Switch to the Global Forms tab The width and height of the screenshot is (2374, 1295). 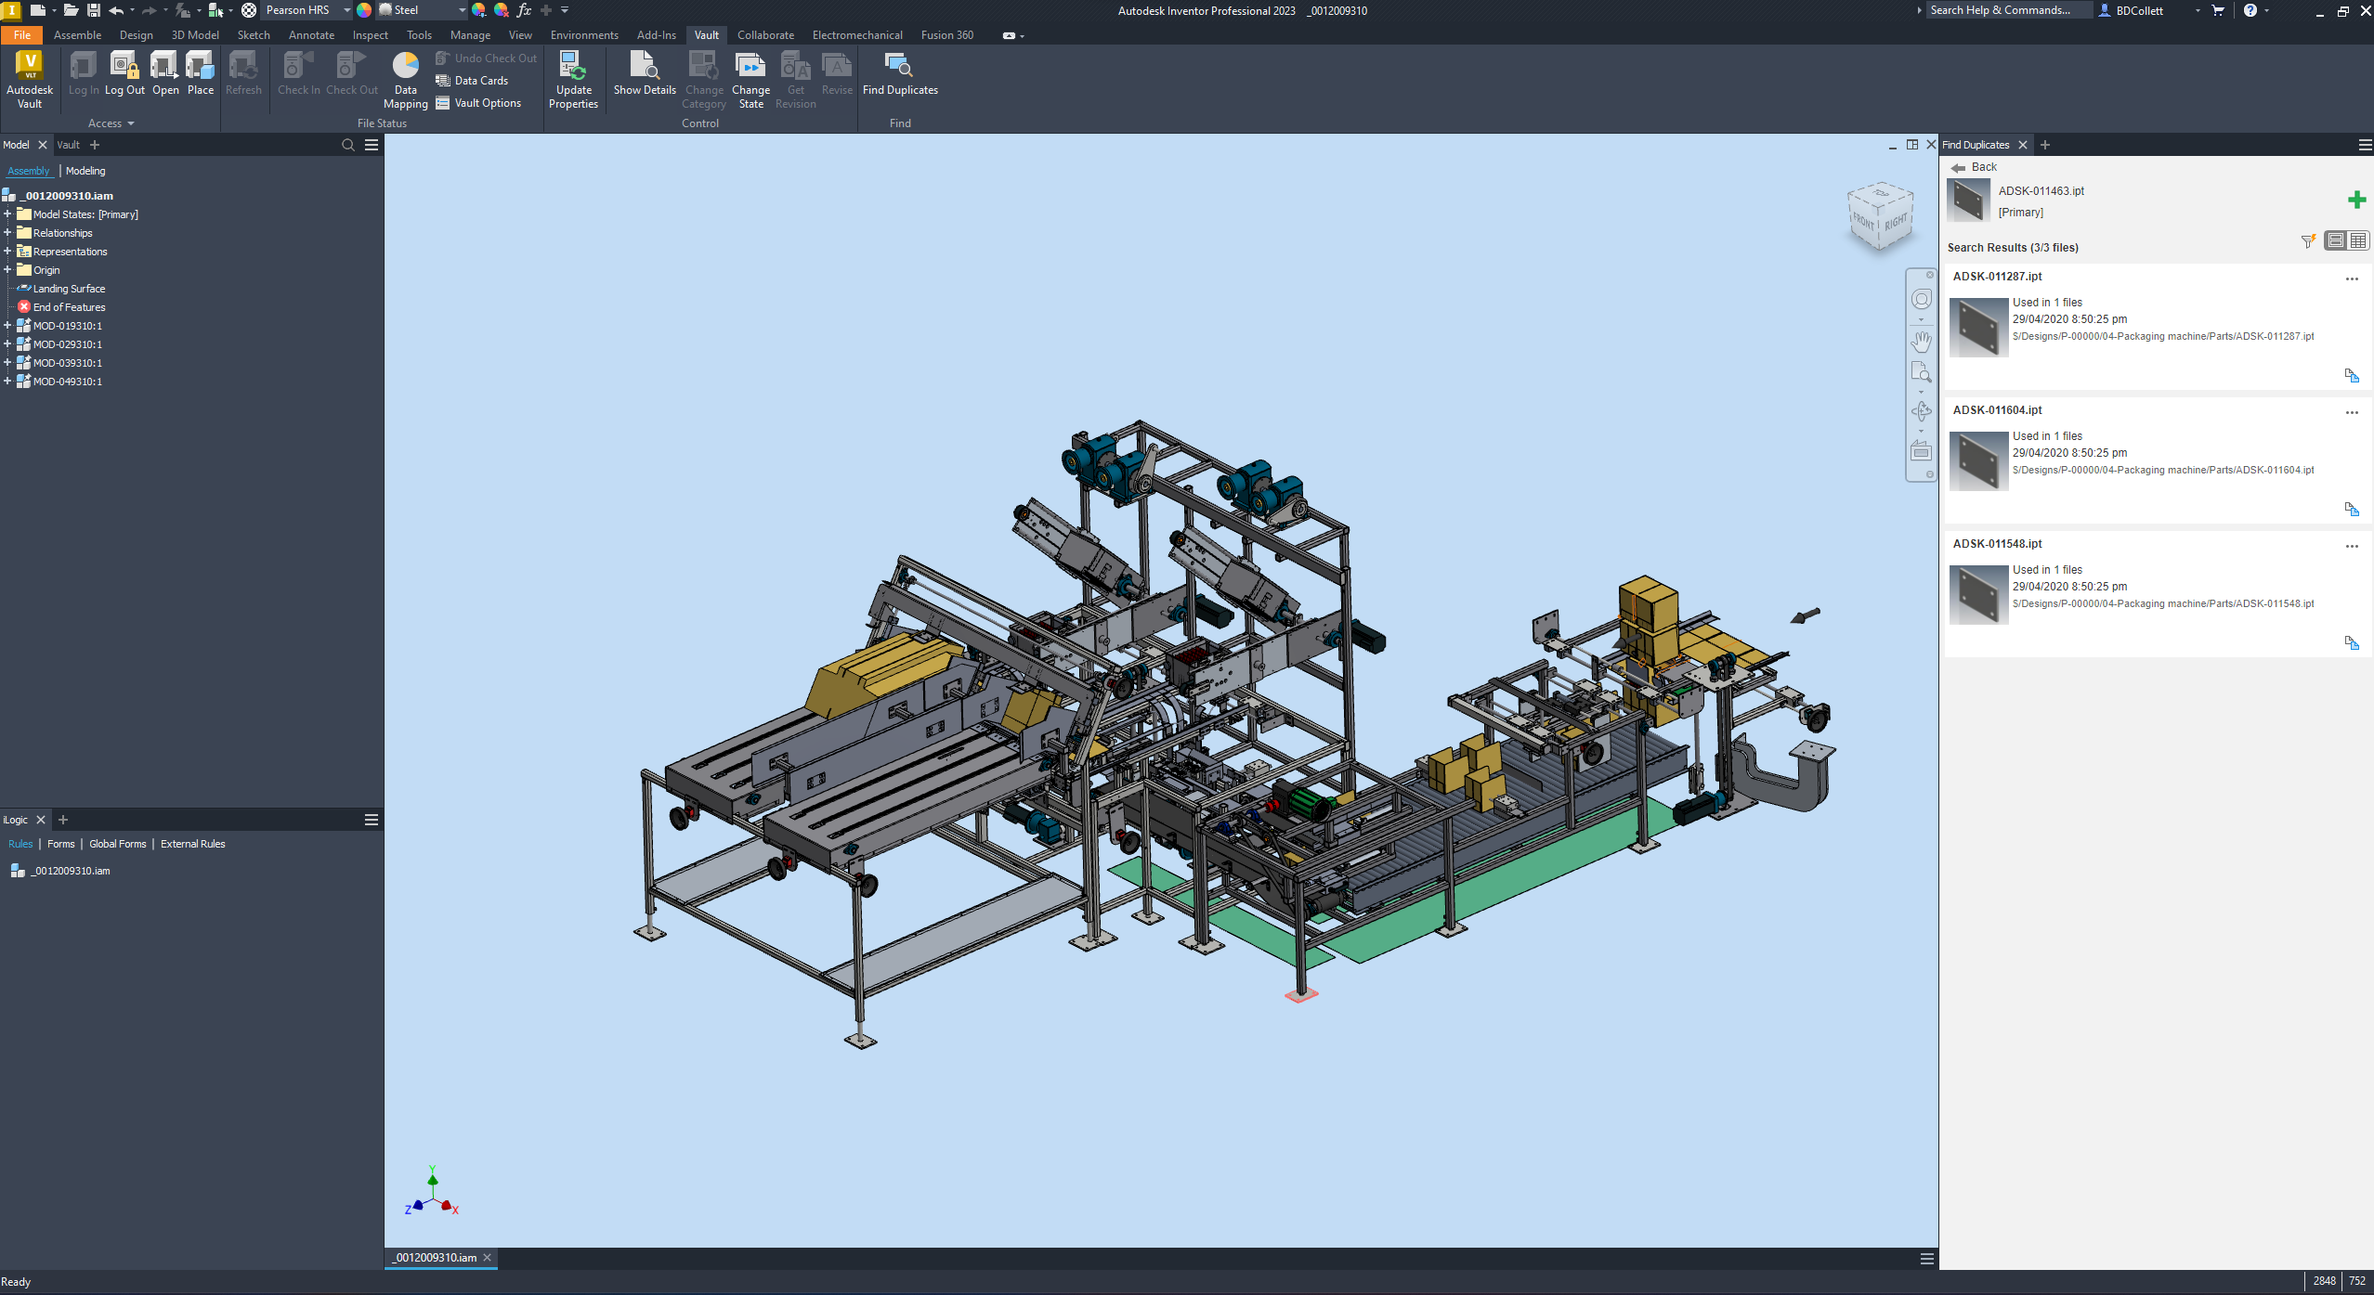(x=117, y=844)
